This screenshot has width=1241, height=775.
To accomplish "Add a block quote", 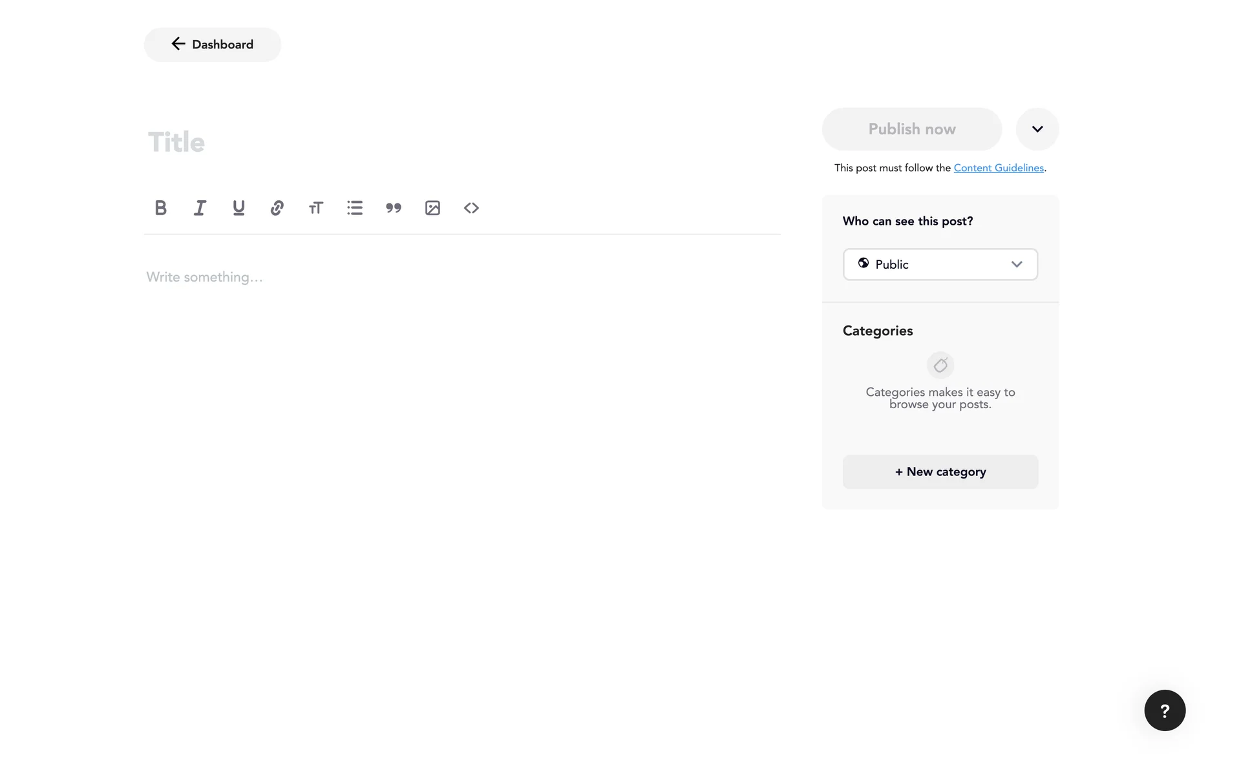I will click(x=394, y=208).
